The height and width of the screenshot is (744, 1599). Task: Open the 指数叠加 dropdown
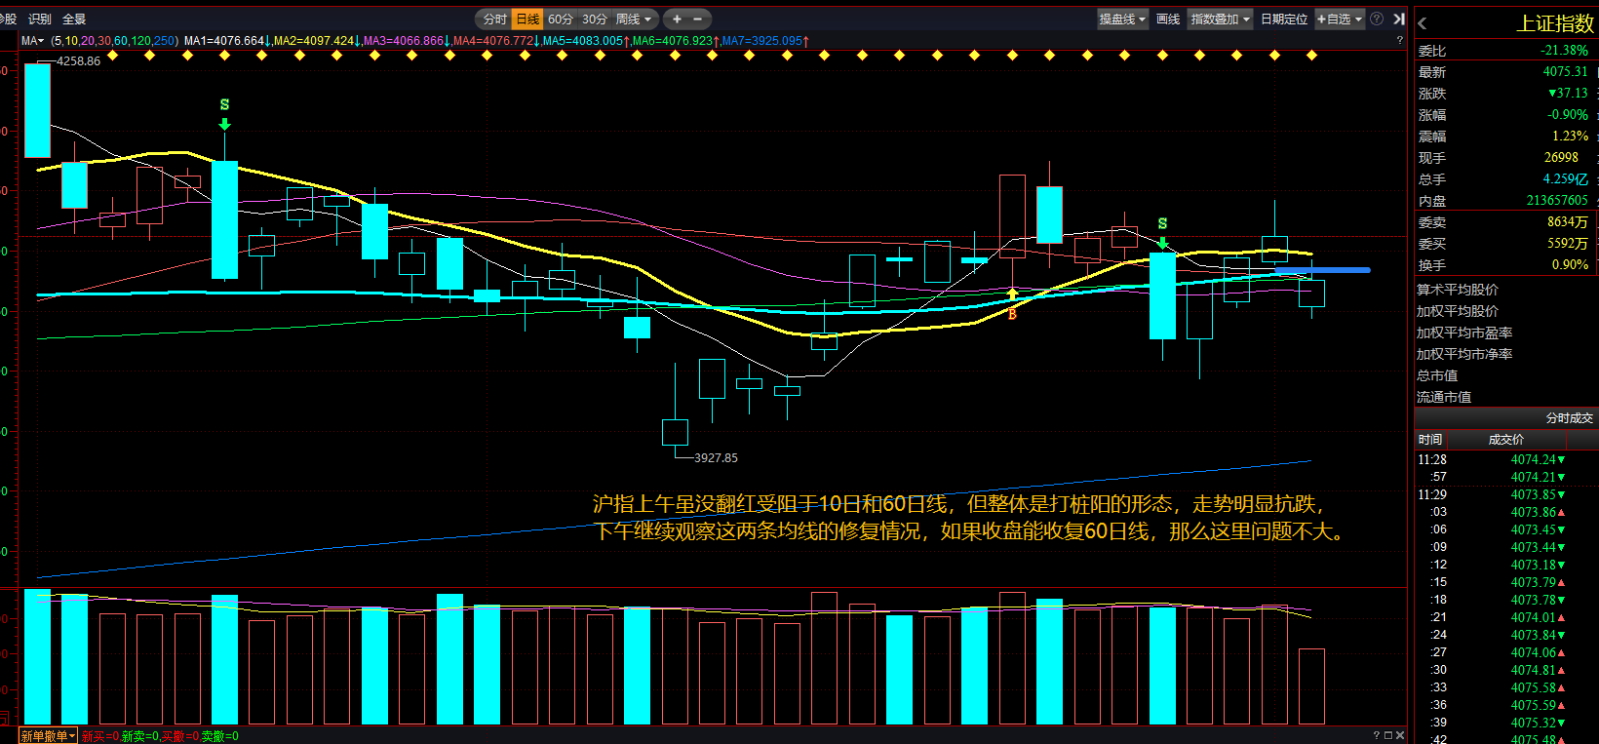(x=1220, y=19)
